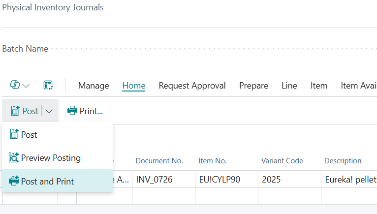Click Post and Print printer icon
This screenshot has width=377, height=214.
[14, 181]
